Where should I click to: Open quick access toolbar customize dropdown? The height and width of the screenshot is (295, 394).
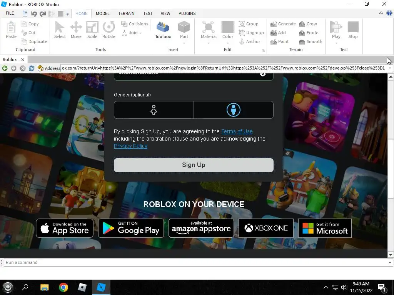pyautogui.click(x=67, y=14)
